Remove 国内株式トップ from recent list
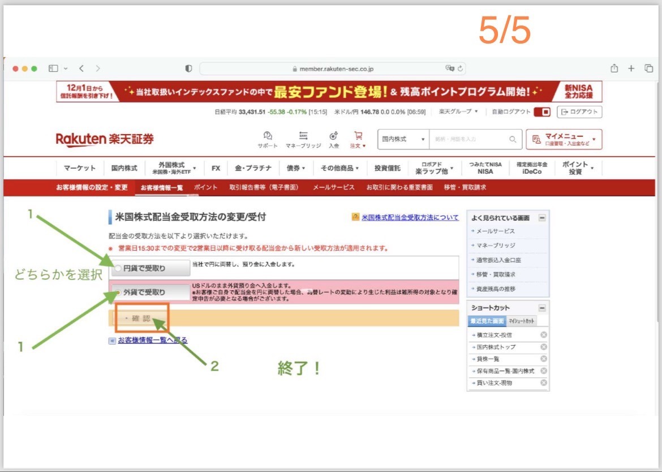 [544, 346]
